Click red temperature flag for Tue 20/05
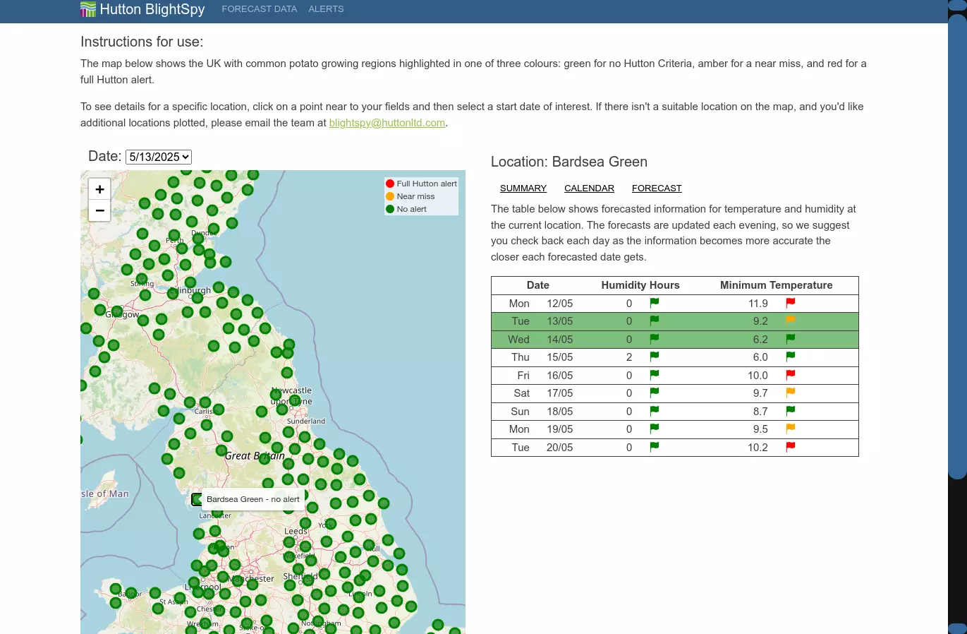The width and height of the screenshot is (967, 634). (x=791, y=446)
